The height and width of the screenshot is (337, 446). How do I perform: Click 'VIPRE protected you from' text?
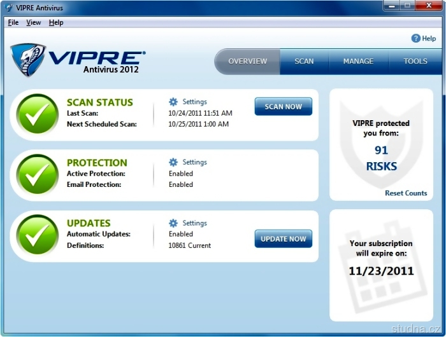coord(381,128)
